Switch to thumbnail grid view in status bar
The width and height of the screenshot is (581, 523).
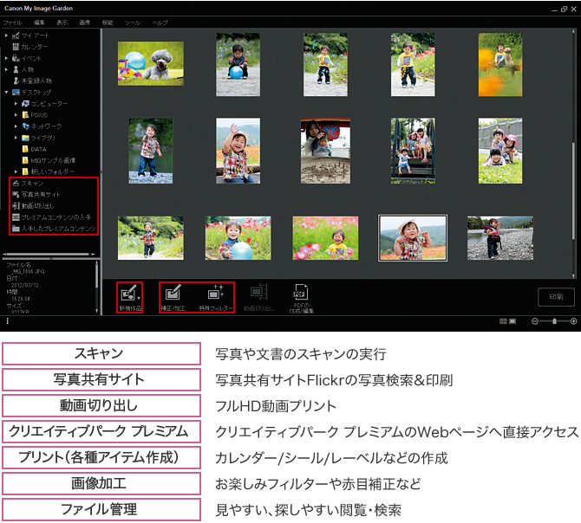click(503, 321)
